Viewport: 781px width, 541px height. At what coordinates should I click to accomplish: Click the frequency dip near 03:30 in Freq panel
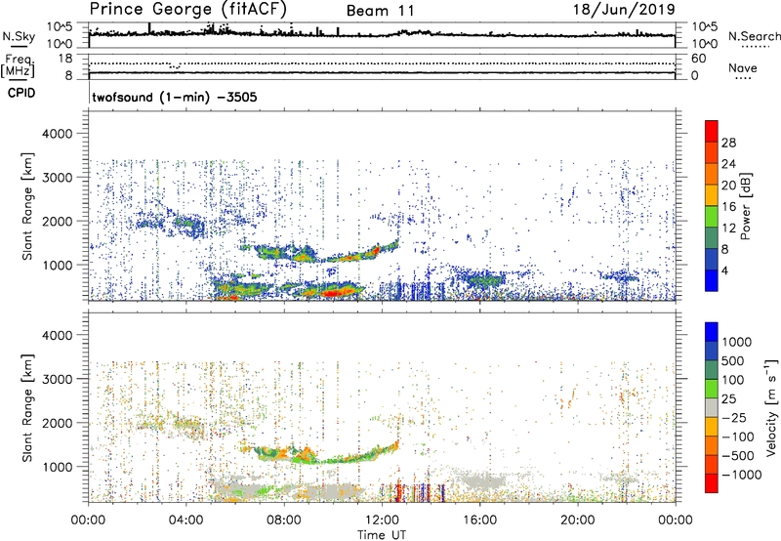(x=175, y=66)
